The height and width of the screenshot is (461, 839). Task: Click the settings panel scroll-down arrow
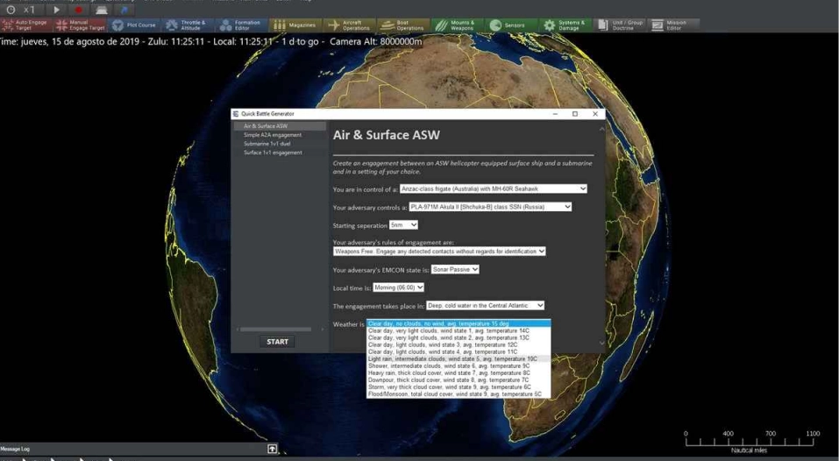tap(601, 343)
